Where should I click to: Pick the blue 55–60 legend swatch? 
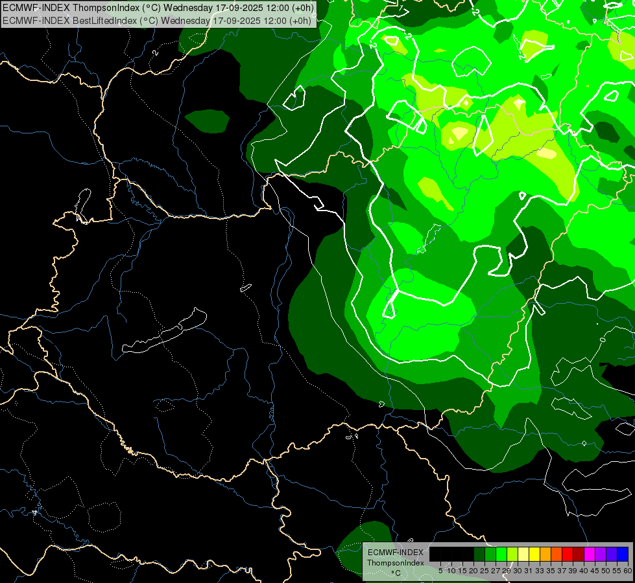pyautogui.click(x=623, y=554)
